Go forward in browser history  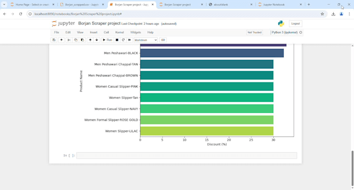(12, 14)
